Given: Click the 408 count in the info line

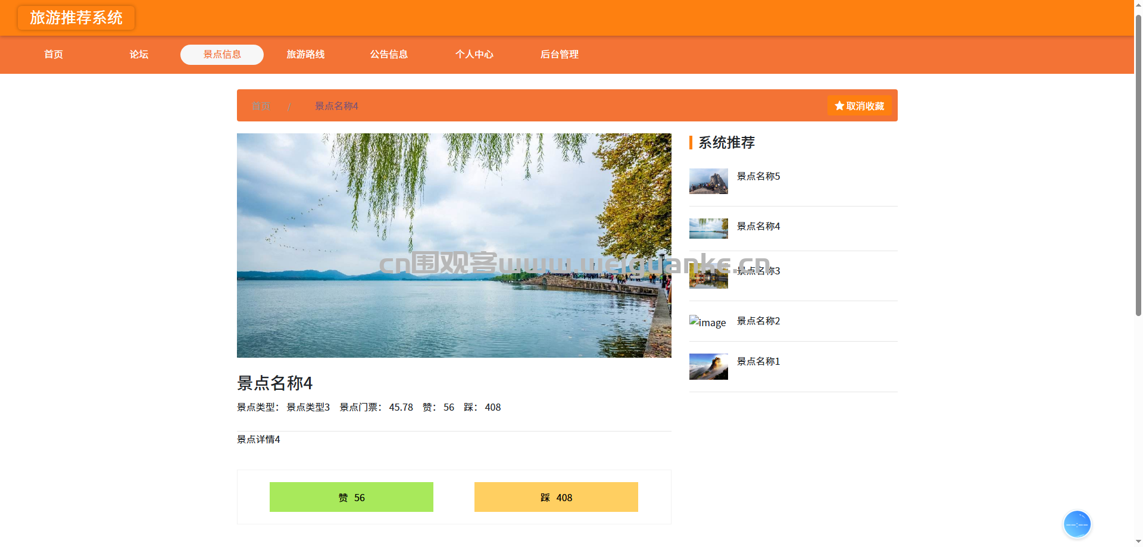Looking at the screenshot, I should 493,407.
